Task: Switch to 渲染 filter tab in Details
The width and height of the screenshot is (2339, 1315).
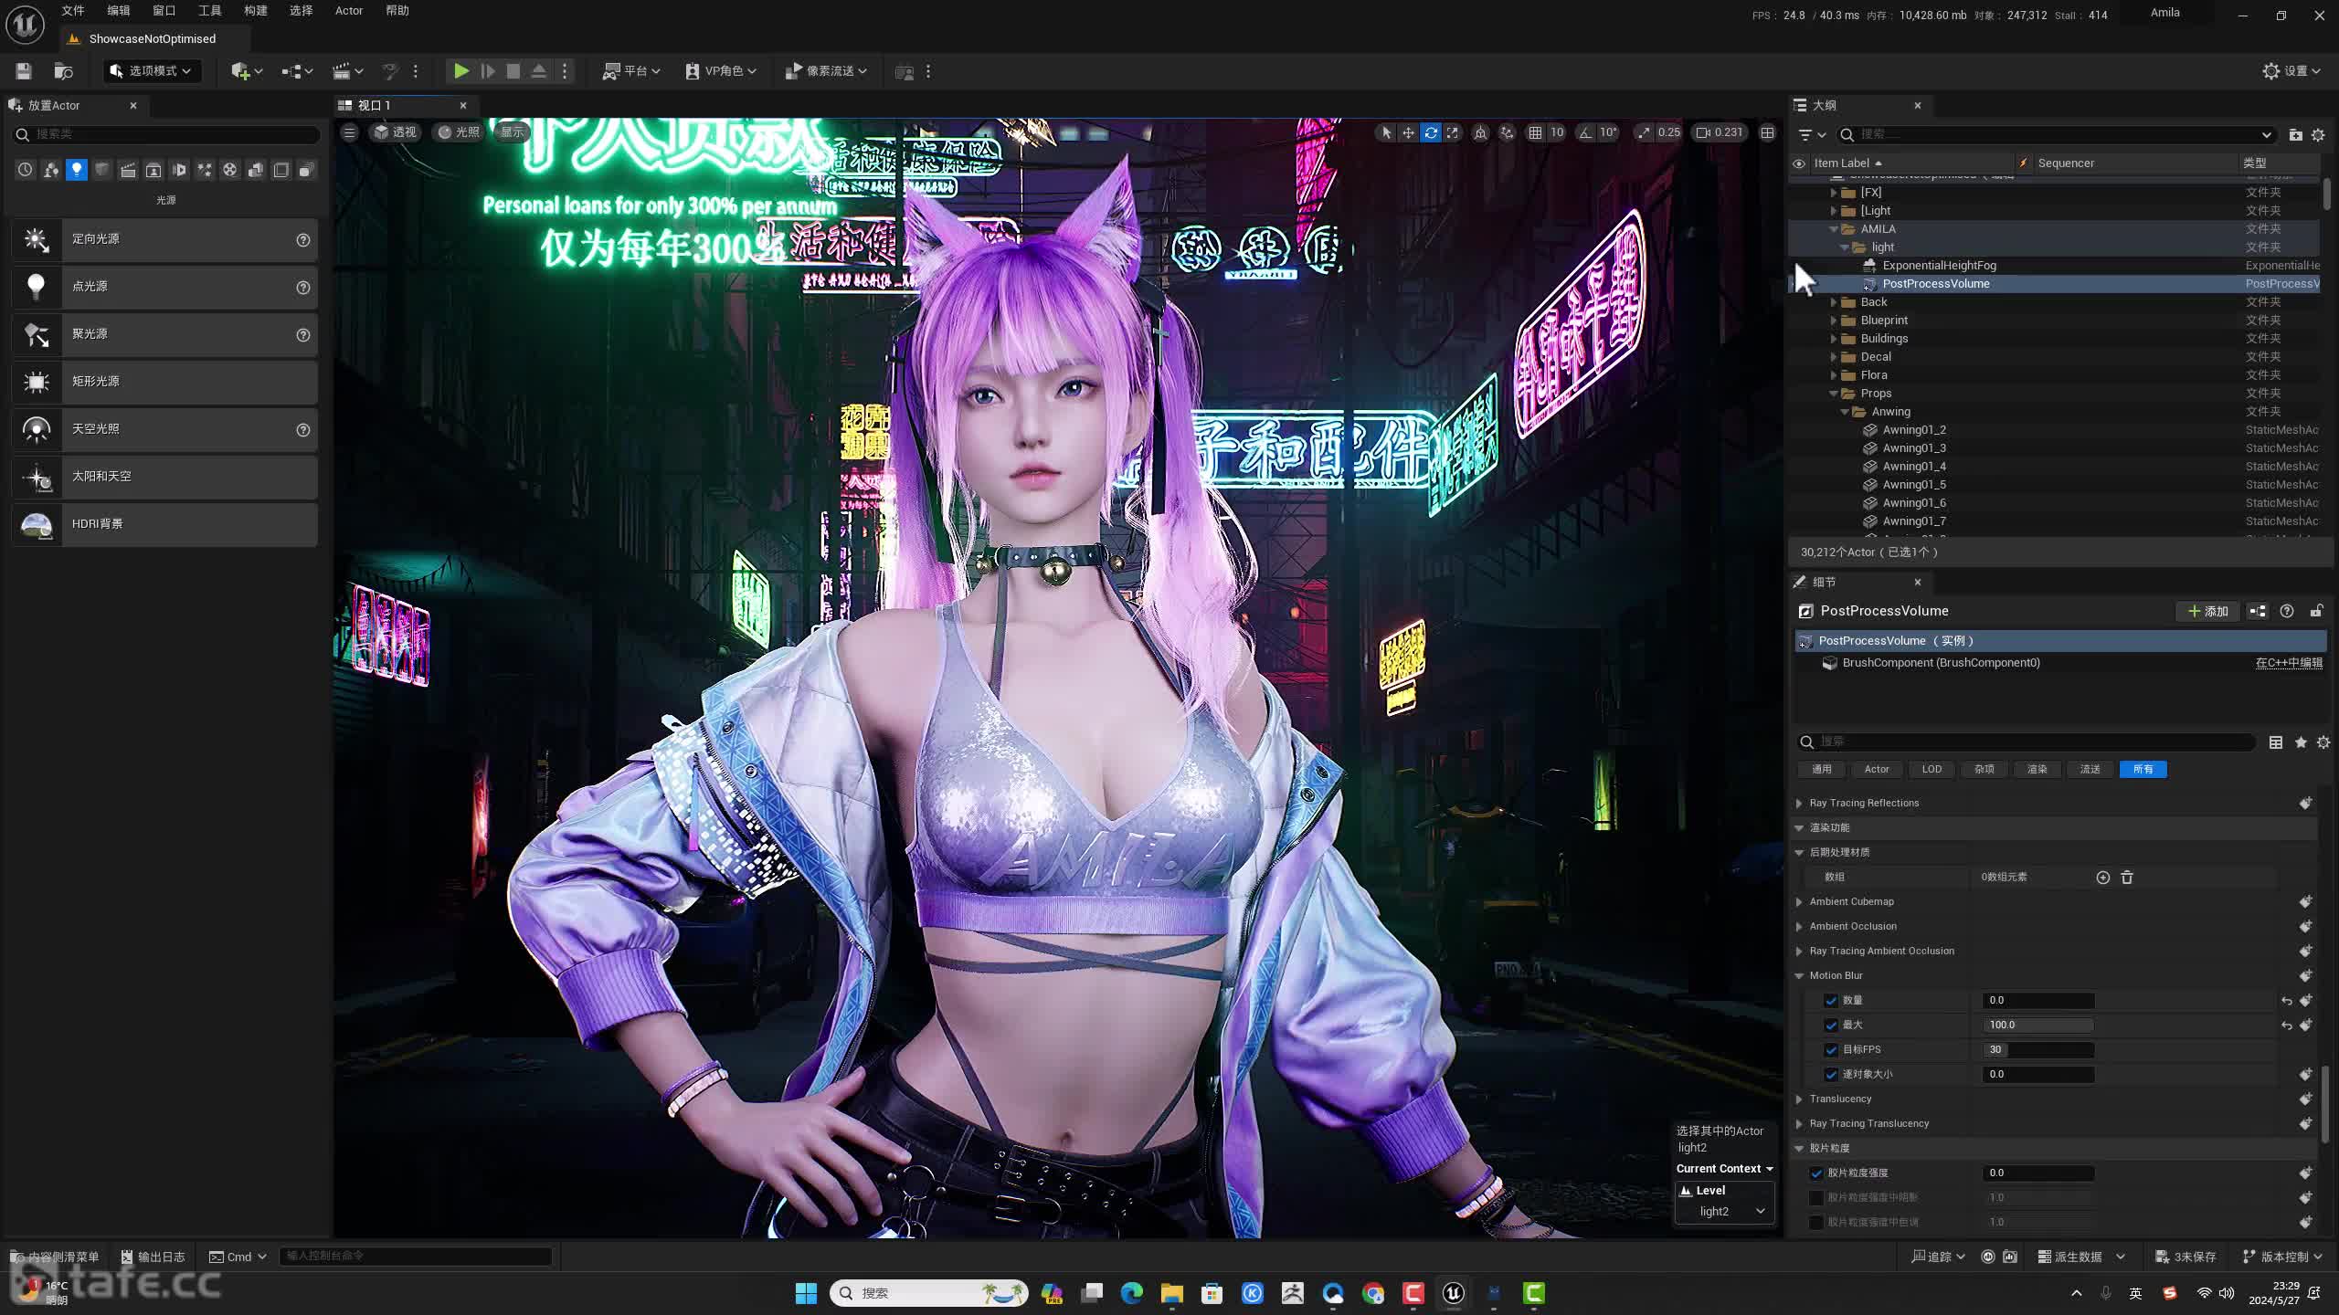Action: [x=2037, y=770]
